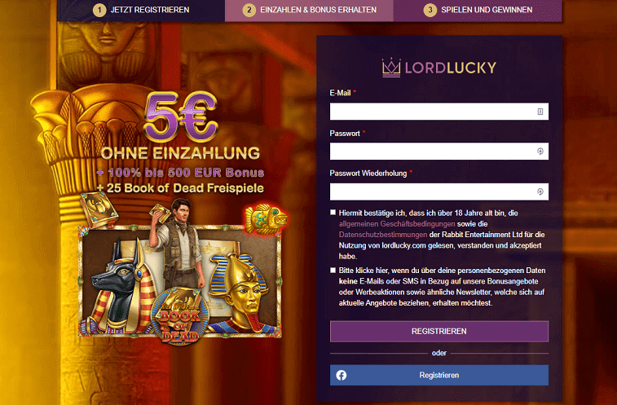Check the no E-Mails or SMS opt-out box
617x405 pixels.
[x=333, y=270]
